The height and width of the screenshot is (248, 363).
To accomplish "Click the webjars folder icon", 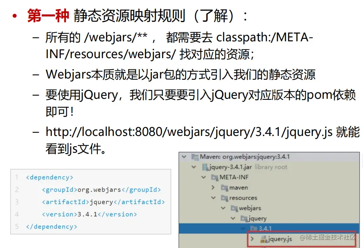I will pos(234,208).
